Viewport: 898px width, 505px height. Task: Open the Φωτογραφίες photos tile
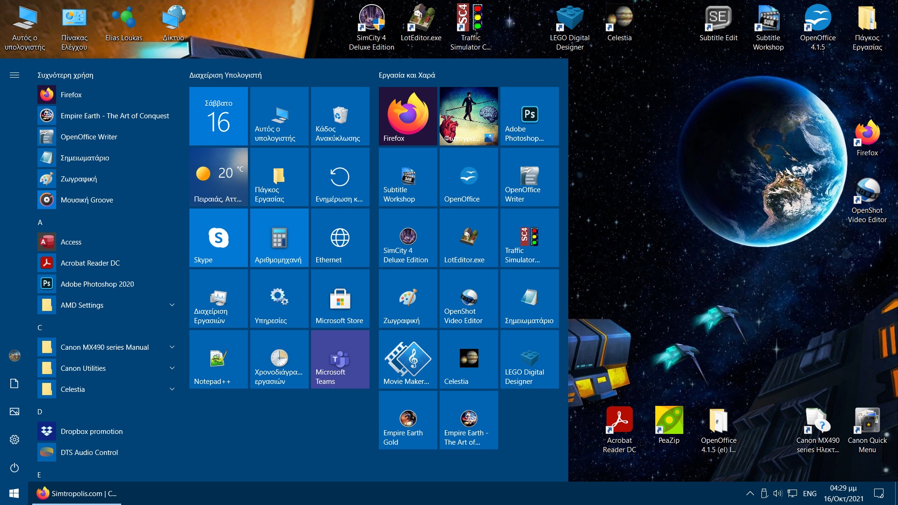[469, 116]
